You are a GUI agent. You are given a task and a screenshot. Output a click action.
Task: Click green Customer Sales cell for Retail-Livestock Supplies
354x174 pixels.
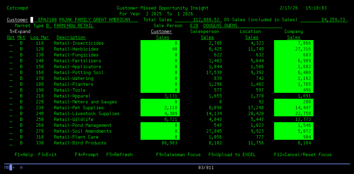tap(160, 114)
